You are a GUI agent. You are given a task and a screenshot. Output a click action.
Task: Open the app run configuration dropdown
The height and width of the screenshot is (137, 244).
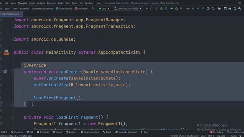[104, 8]
